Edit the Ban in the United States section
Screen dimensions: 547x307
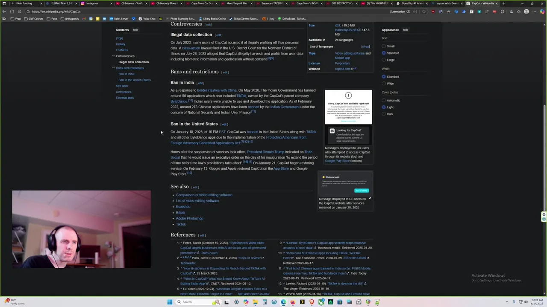coord(224,125)
